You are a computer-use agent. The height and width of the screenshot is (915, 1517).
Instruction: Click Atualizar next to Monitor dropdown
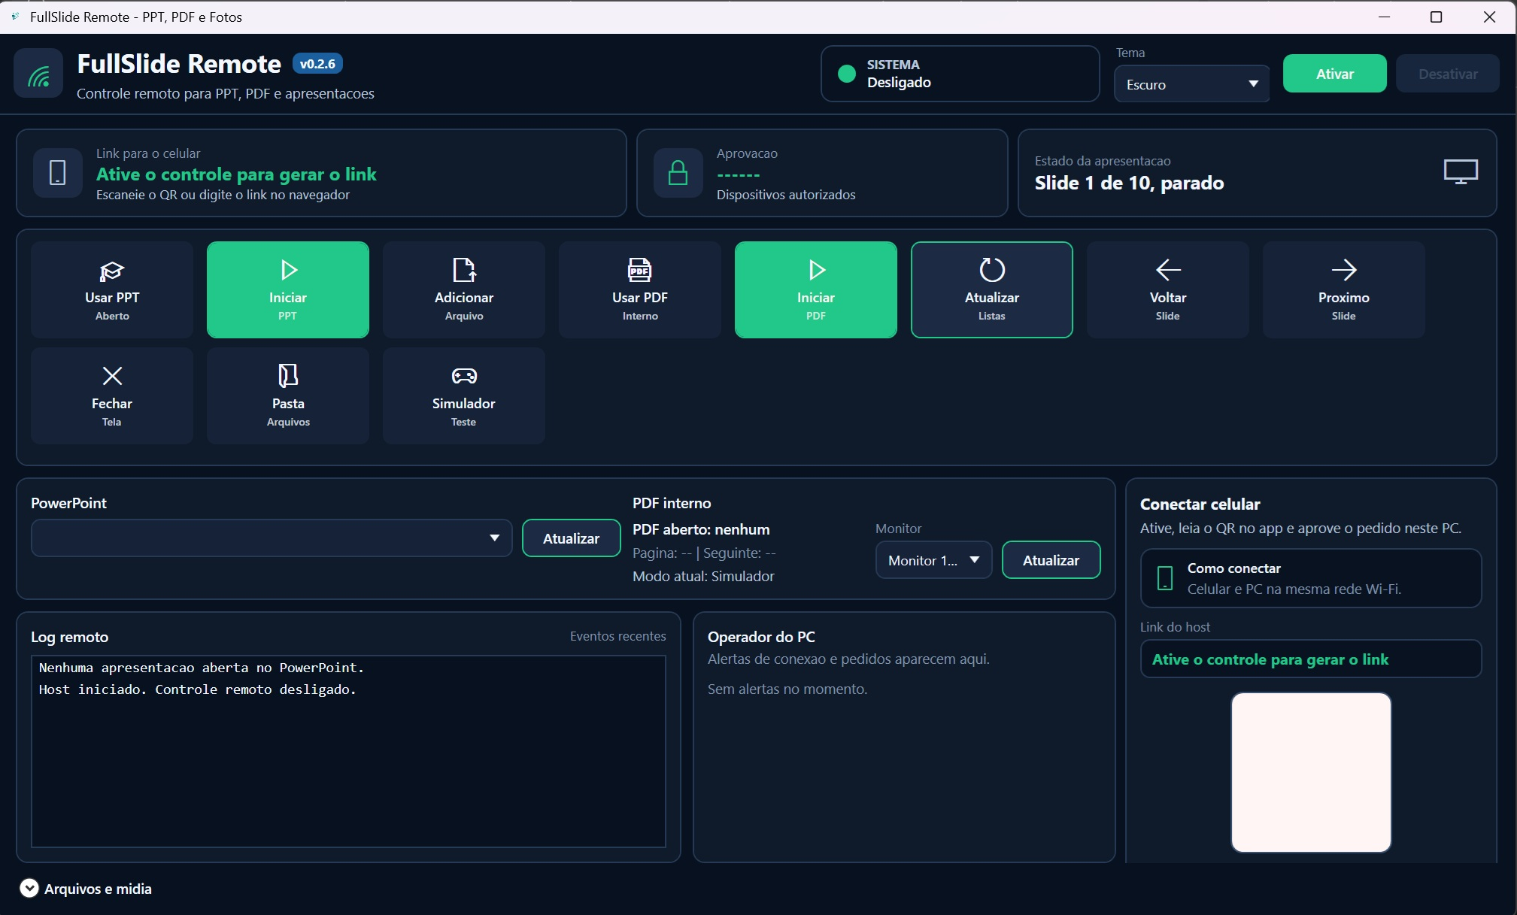[x=1051, y=560]
